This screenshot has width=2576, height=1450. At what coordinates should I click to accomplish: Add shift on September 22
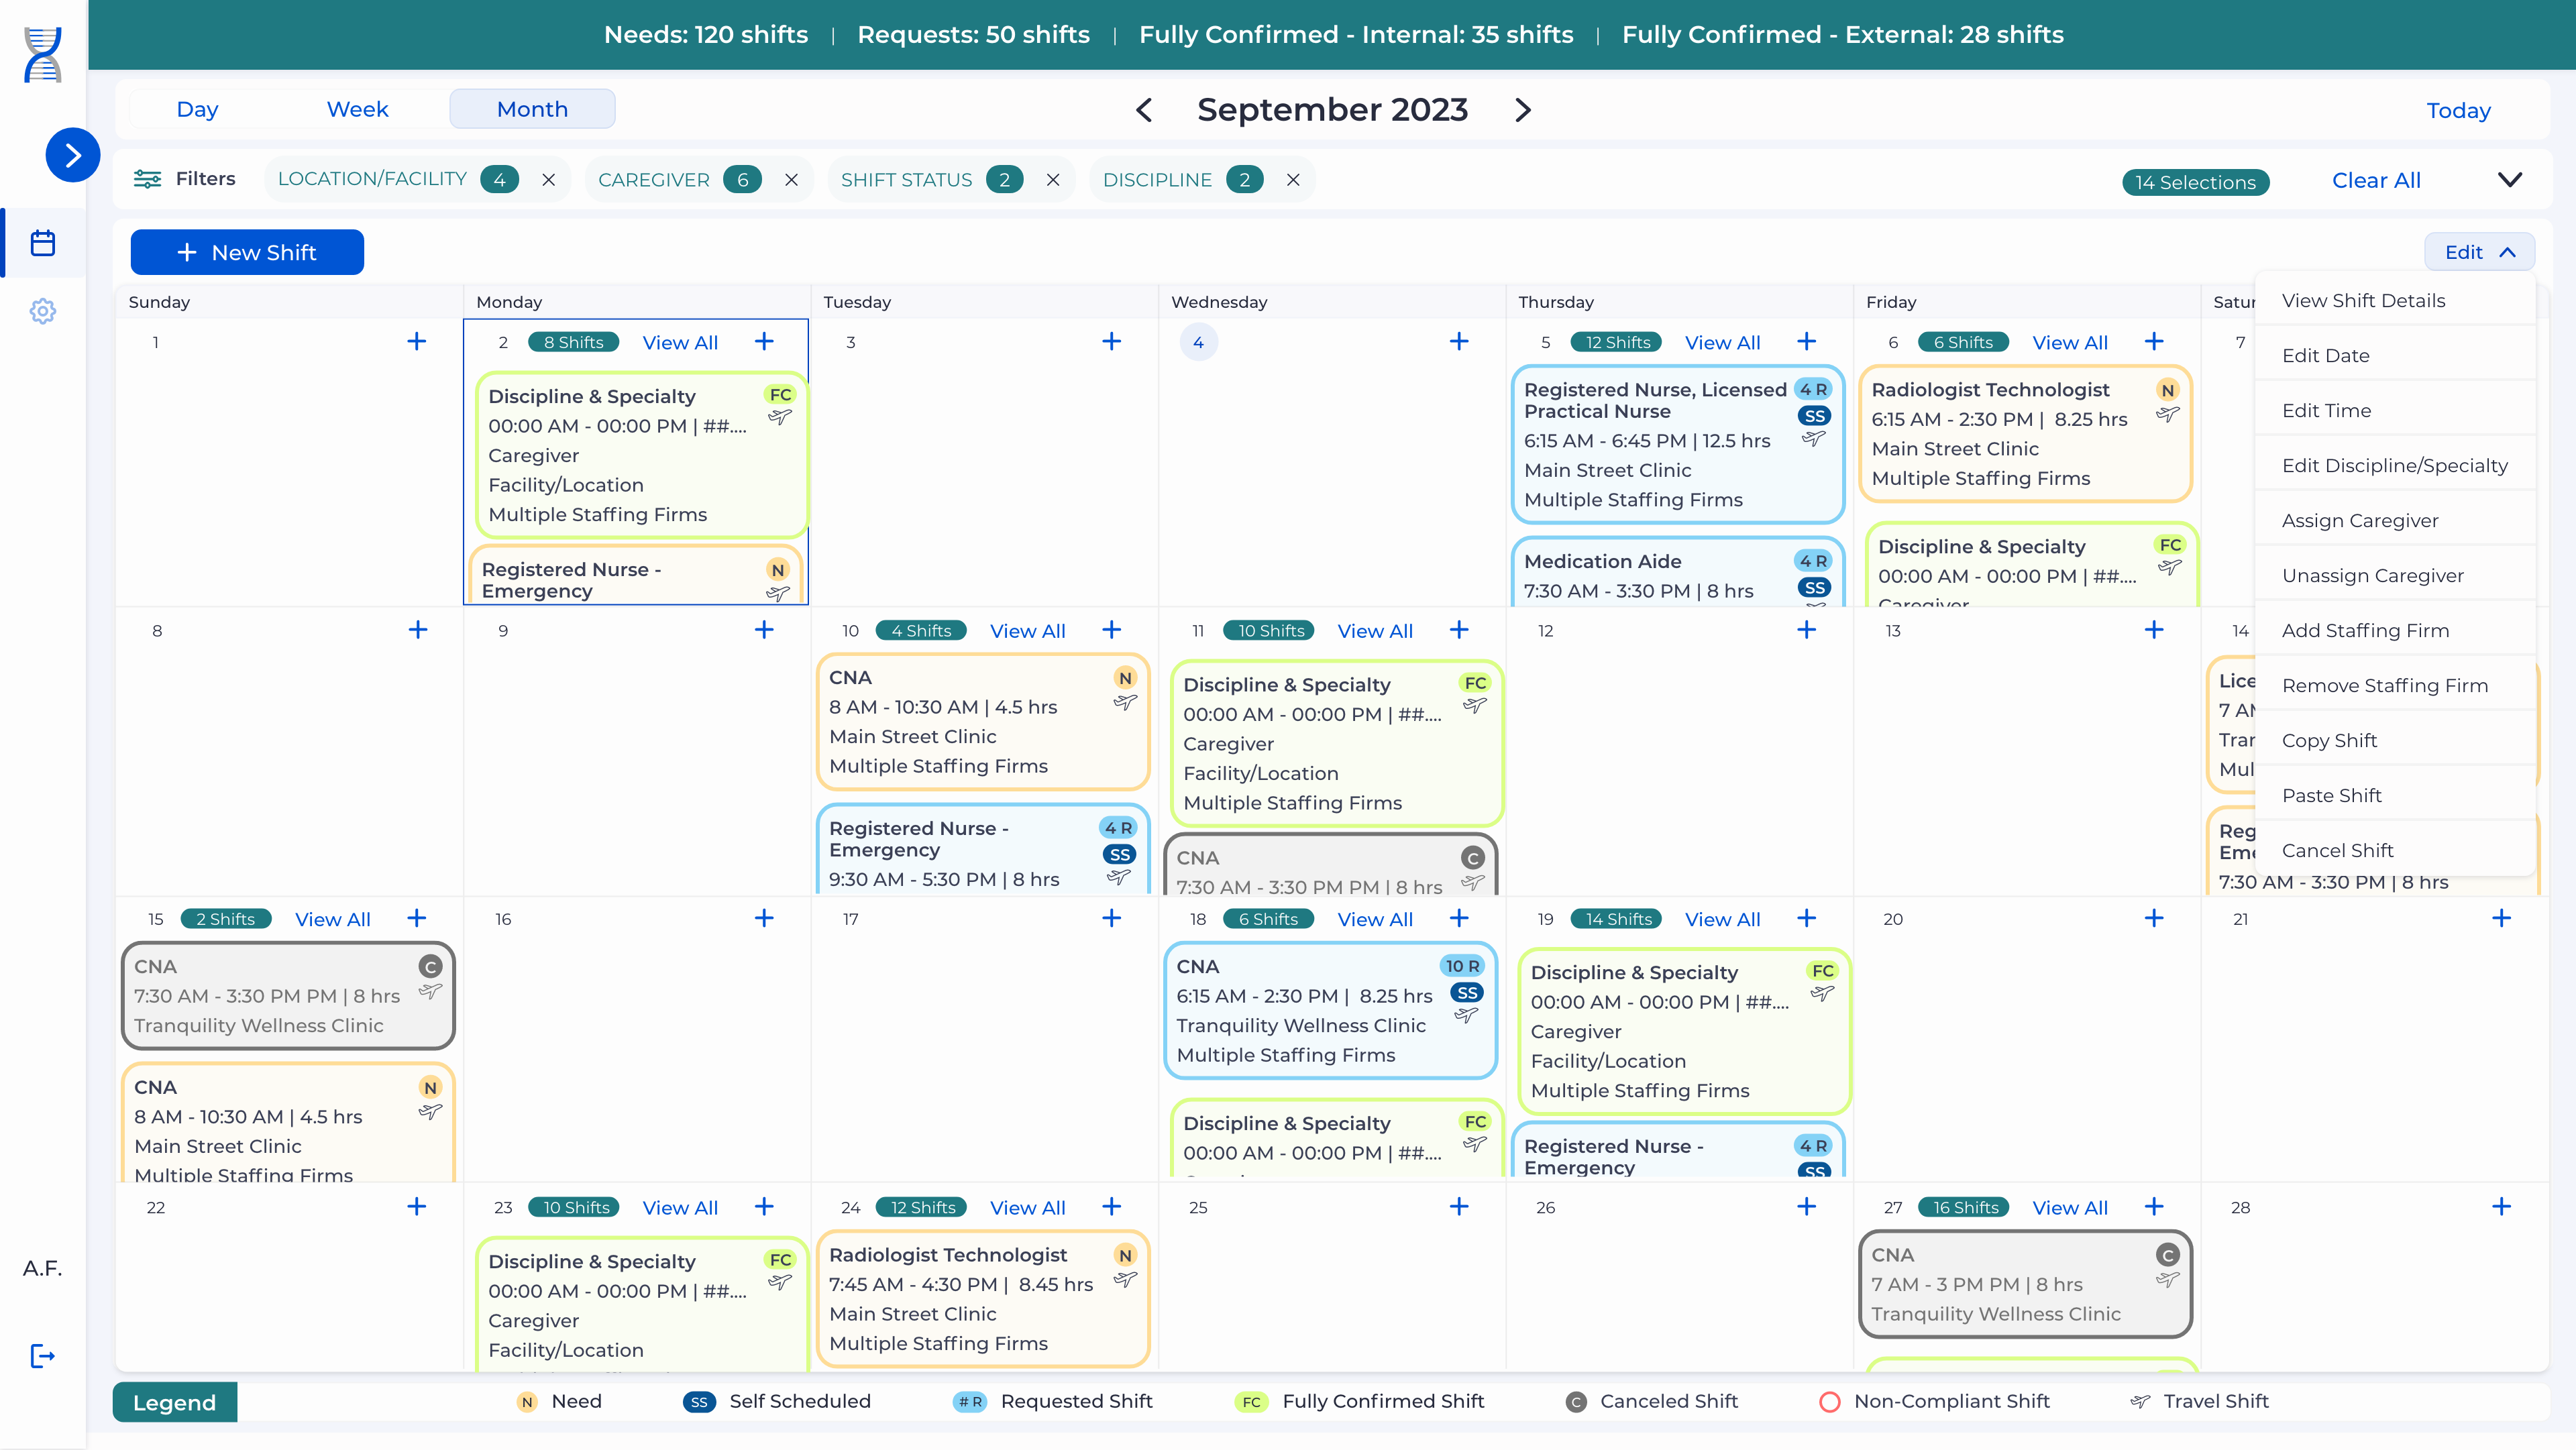(x=417, y=1207)
